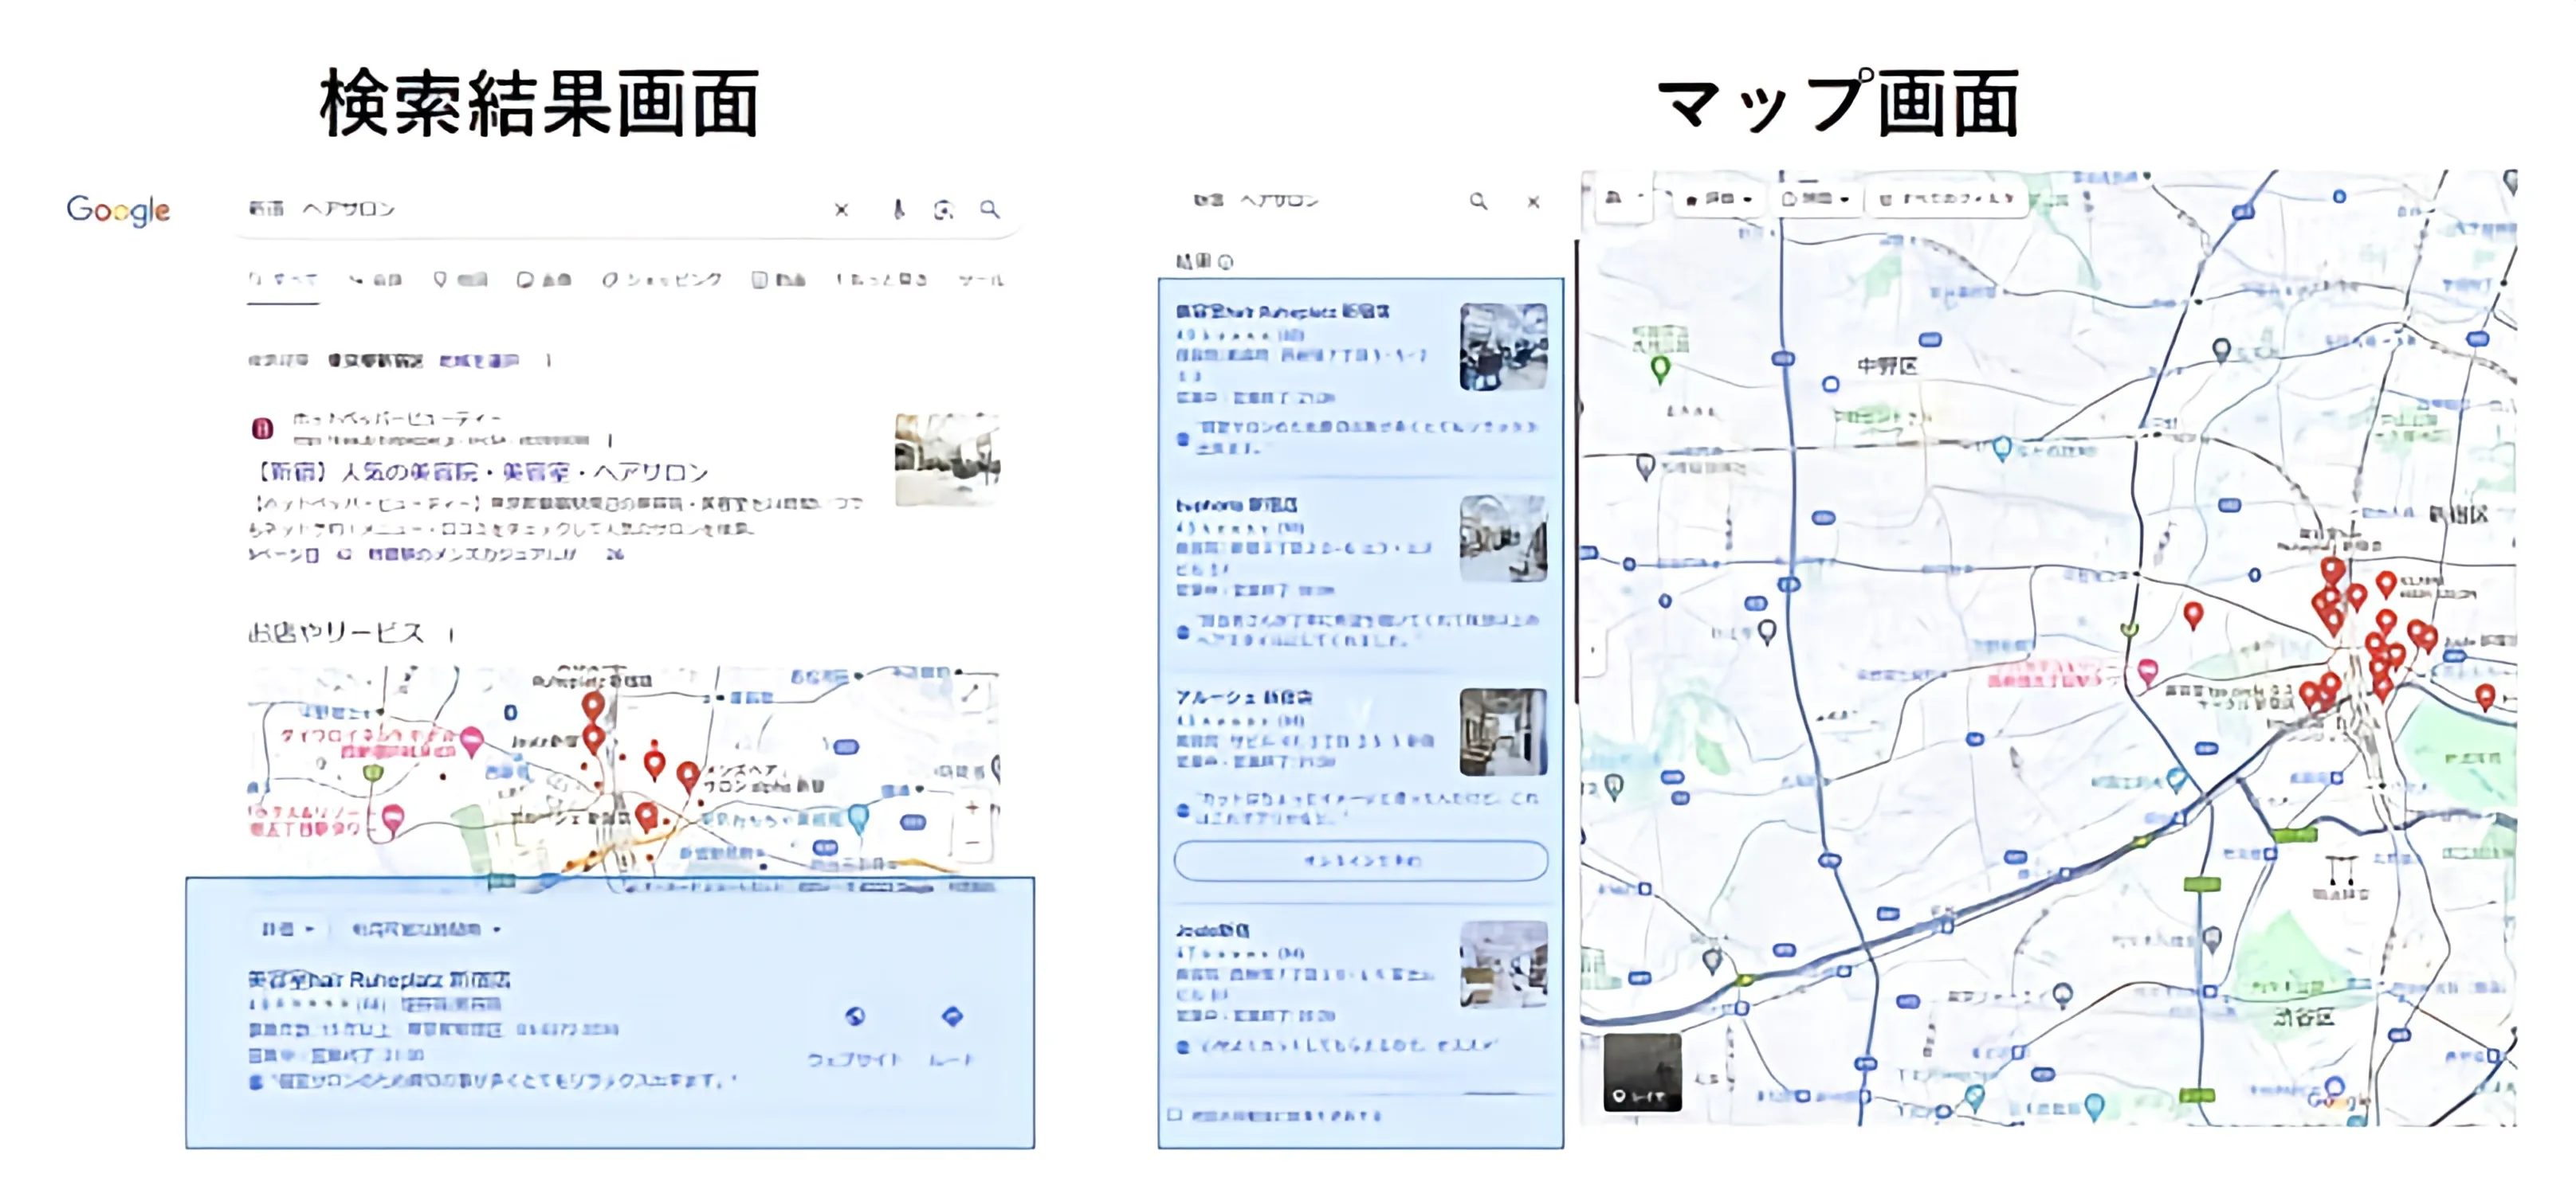Click the voice search microphone icon
This screenshot has width=2576, height=1182.
898,209
